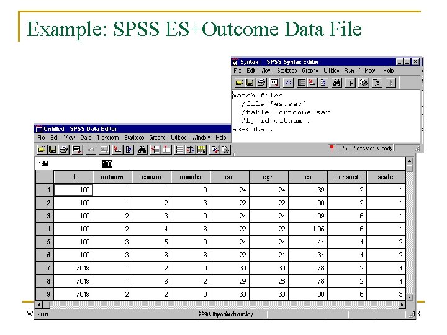
Task: Click es cell .39 in row 1
Action: [308, 190]
